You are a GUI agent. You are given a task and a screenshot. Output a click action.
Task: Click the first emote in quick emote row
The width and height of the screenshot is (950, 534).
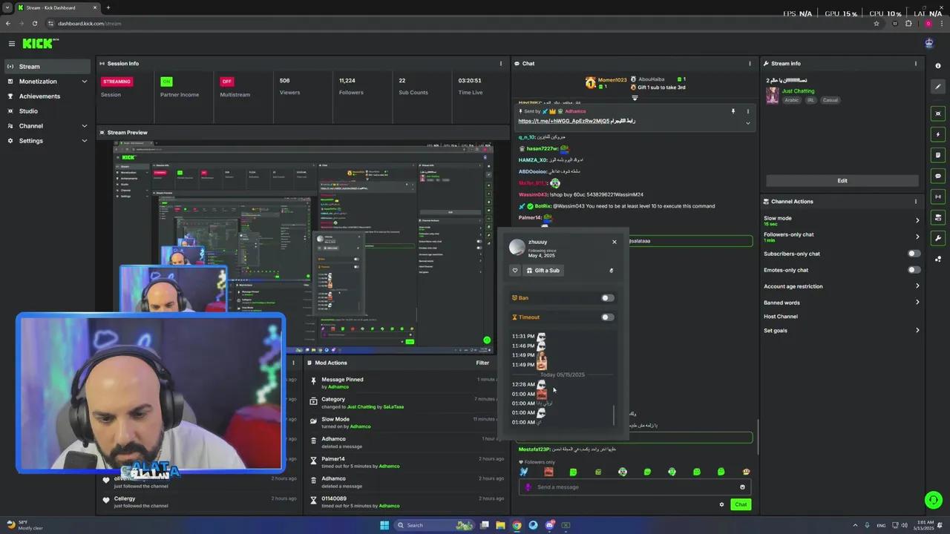point(524,472)
